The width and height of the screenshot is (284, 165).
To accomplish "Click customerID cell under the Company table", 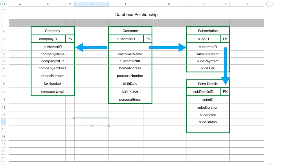I will pyautogui.click(x=53, y=47).
